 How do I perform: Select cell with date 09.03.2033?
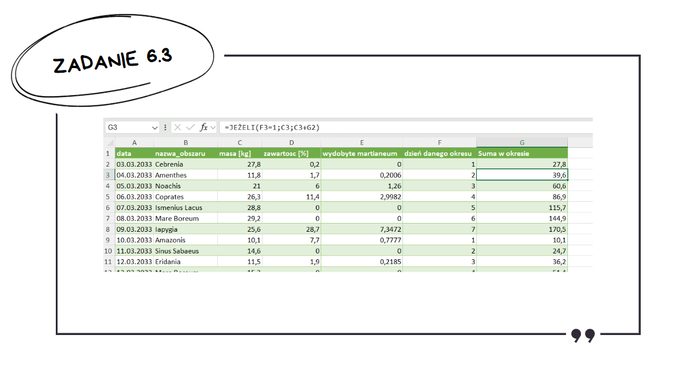point(134,229)
